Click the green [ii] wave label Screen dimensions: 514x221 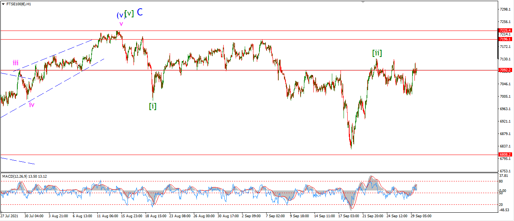377,53
